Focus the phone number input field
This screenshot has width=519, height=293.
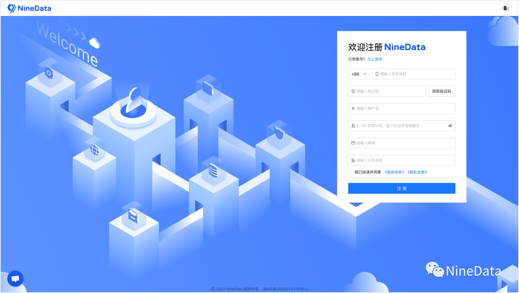(x=413, y=74)
